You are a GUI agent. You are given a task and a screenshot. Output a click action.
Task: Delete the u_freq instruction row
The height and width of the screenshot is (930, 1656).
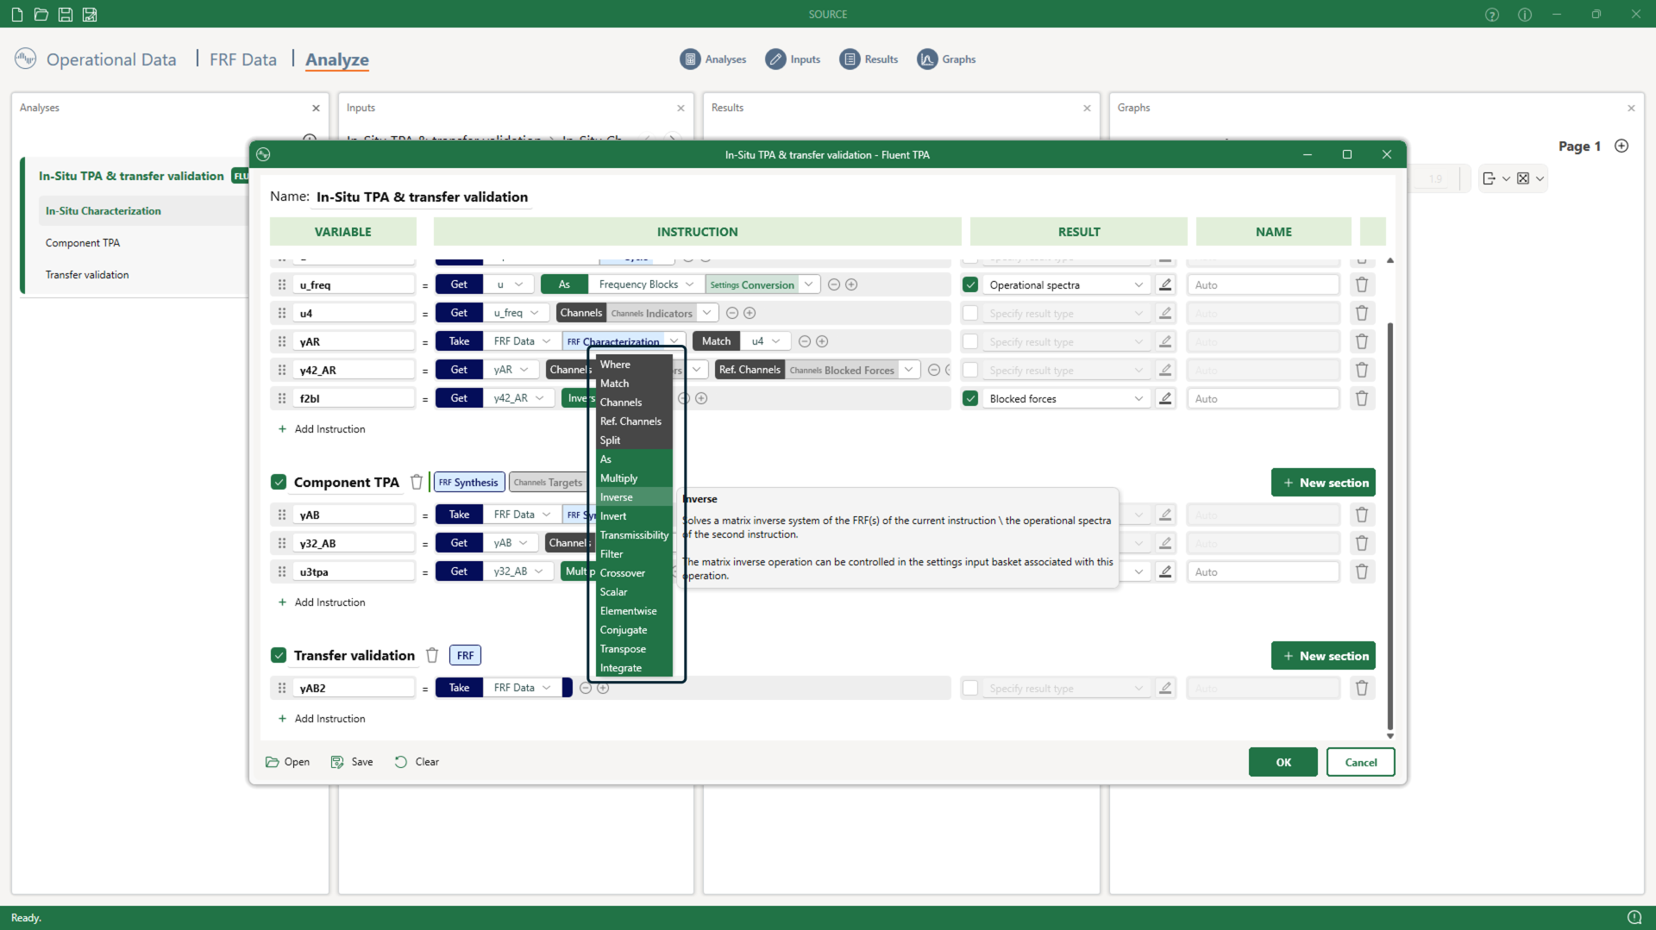[x=1362, y=285]
